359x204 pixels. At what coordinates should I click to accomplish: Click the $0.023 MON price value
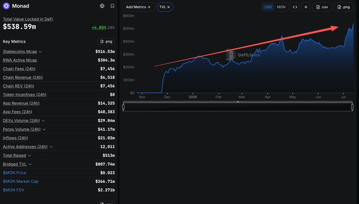pyautogui.click(x=107, y=173)
